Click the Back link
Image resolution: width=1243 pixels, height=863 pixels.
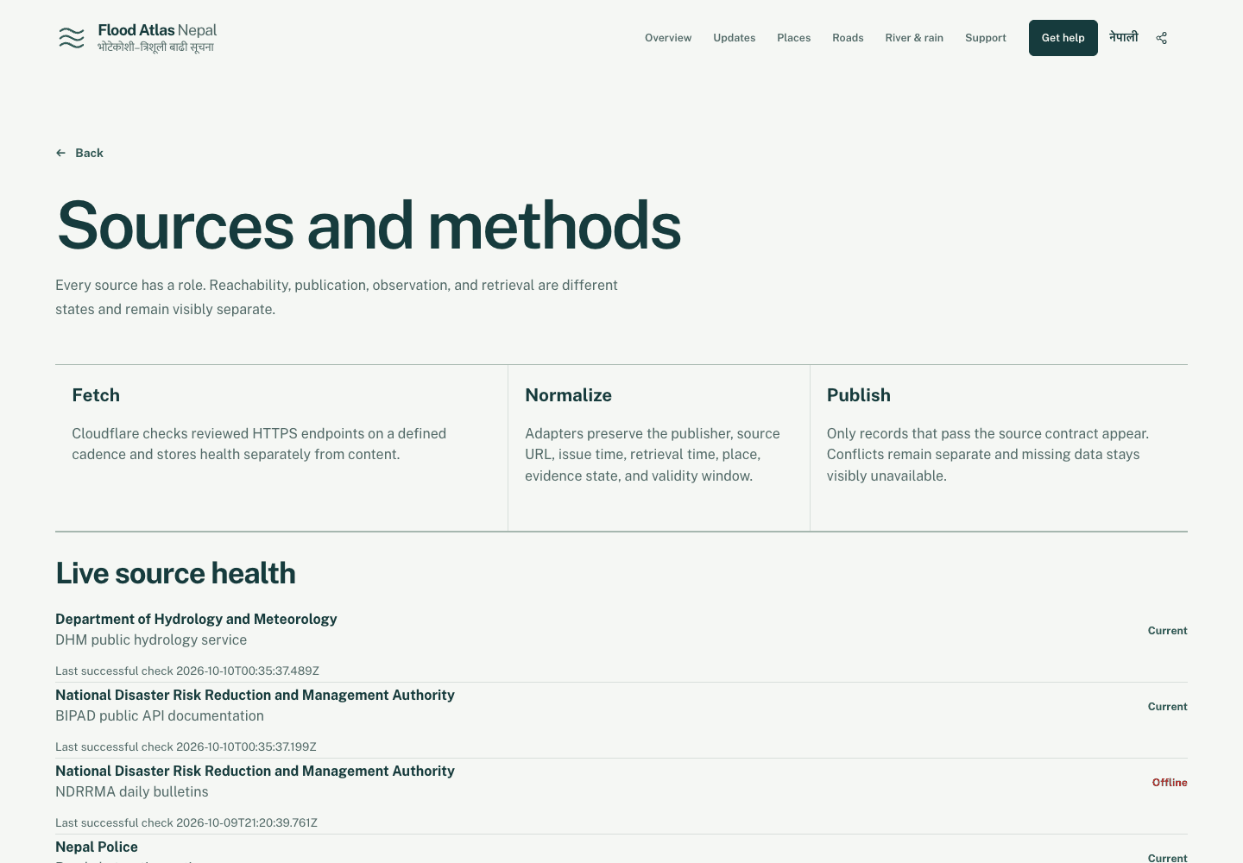pyautogui.click(x=79, y=153)
